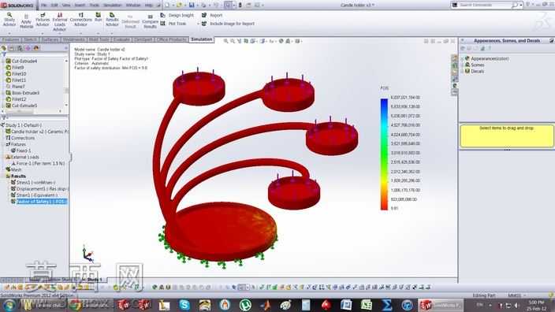
Task: Select Connections in the study tree
Action: pos(20,138)
